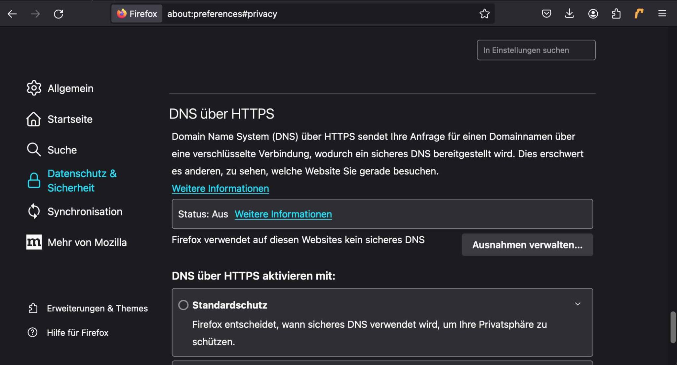
Task: Click the orange extension icon in the toolbar
Action: click(x=639, y=14)
